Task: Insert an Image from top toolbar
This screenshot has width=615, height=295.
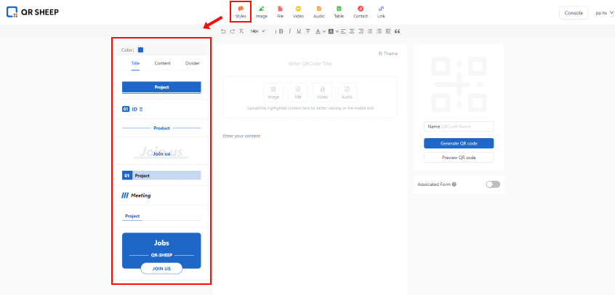Action: (x=261, y=12)
